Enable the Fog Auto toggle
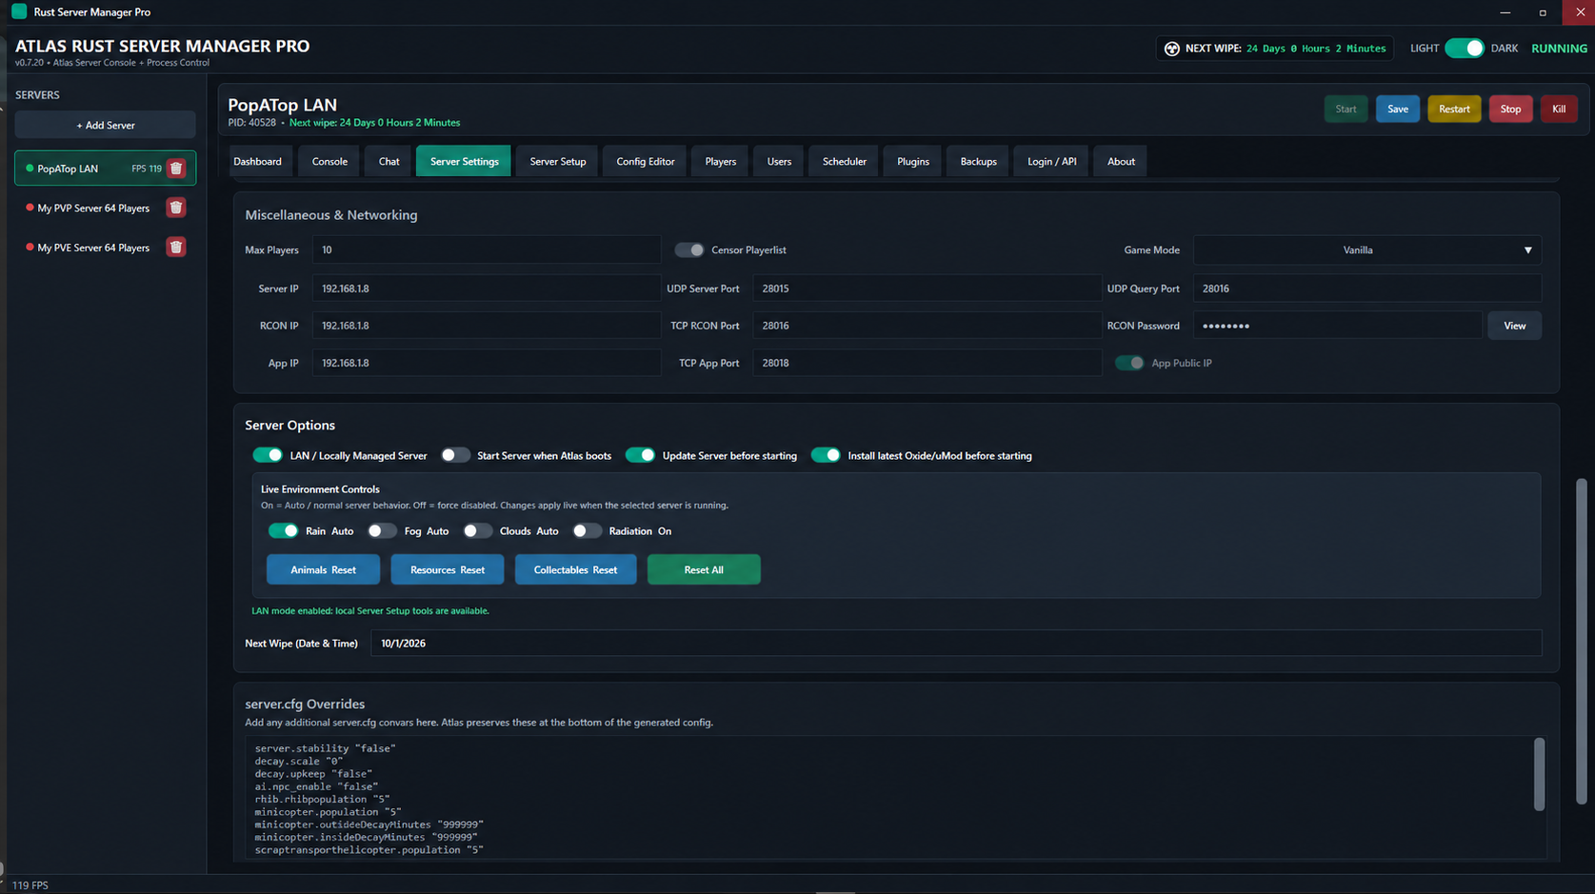This screenshot has height=894, width=1595. click(x=382, y=531)
